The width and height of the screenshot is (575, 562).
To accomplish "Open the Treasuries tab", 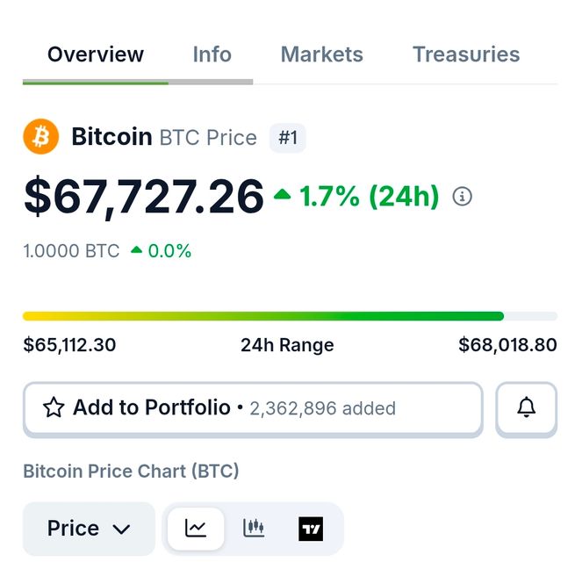I will click(x=466, y=54).
